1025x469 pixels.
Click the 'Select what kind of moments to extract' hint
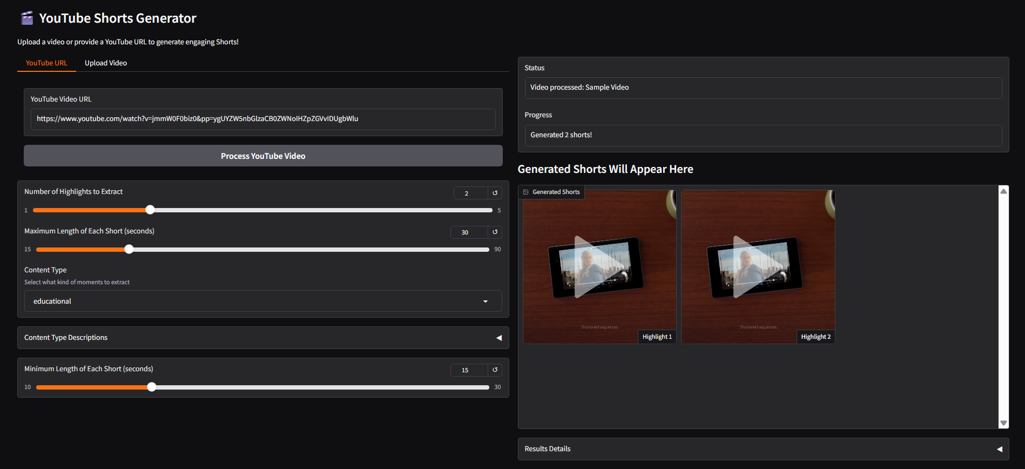77,282
